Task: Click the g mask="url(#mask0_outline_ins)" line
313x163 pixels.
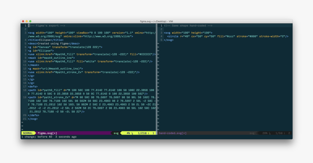Action: 55,69
